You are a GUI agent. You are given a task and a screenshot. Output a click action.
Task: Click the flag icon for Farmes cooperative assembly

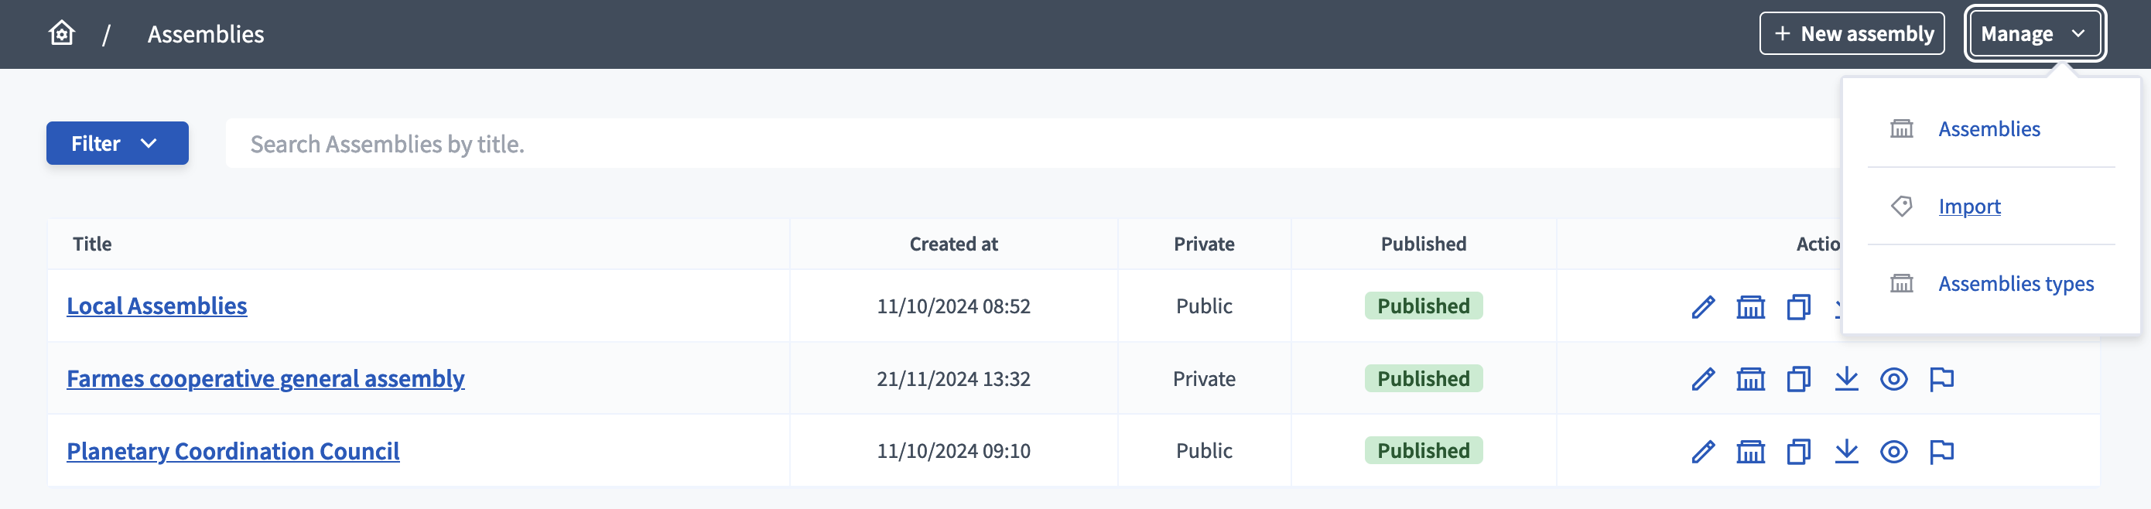pyautogui.click(x=1941, y=380)
